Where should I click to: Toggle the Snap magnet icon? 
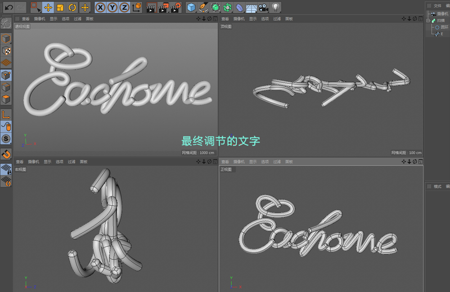[6, 154]
